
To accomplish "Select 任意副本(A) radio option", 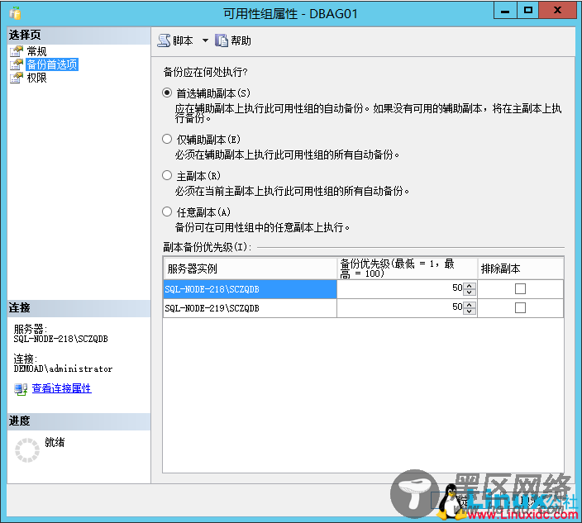I will click(x=167, y=212).
